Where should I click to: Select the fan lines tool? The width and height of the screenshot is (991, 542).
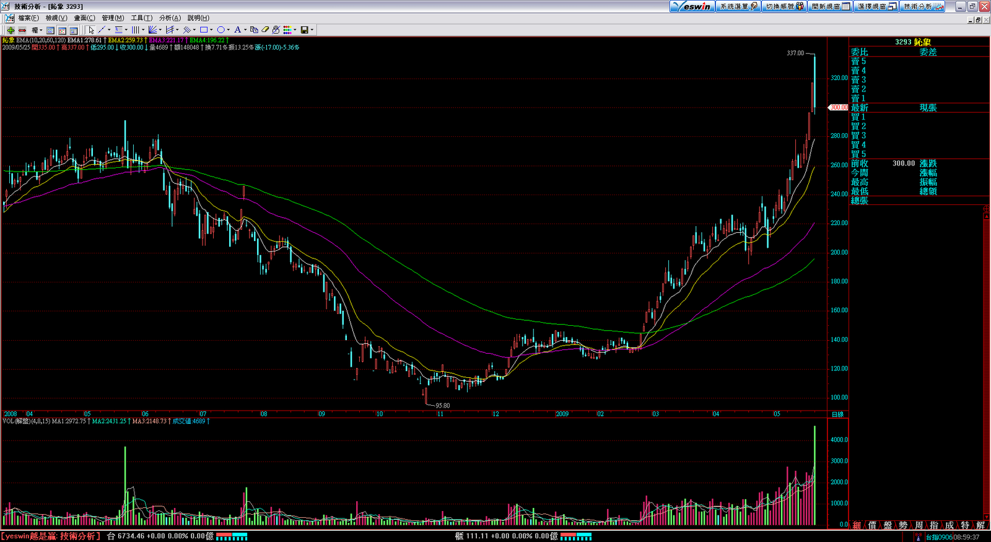tap(153, 30)
